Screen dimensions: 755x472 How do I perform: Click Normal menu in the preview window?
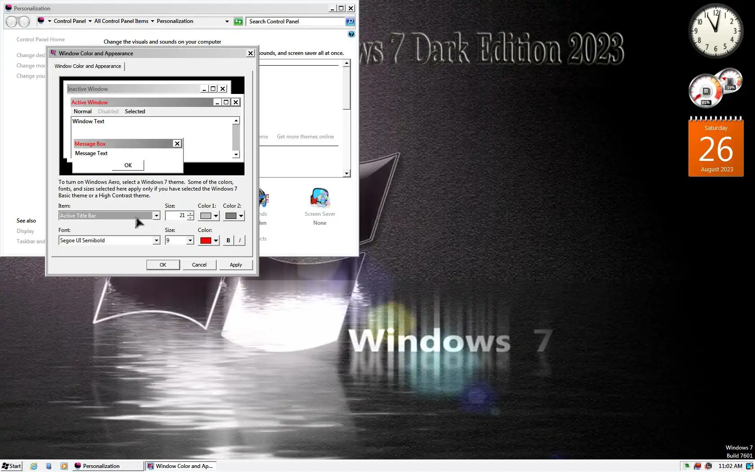click(83, 111)
